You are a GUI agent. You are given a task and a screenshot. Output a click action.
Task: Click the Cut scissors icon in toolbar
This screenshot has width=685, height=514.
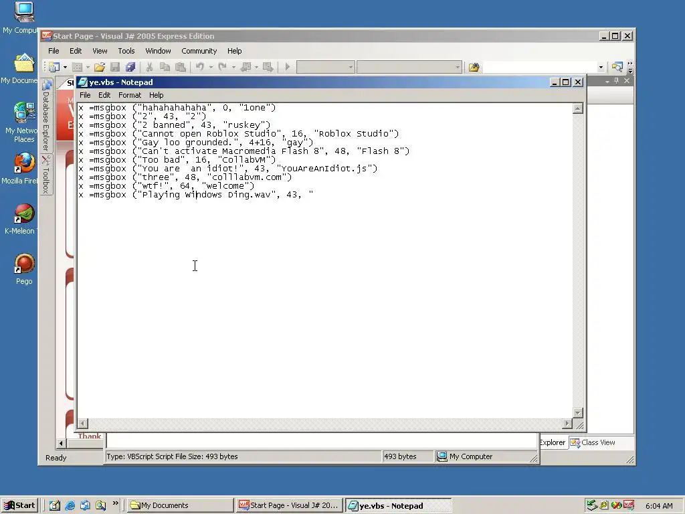click(149, 67)
